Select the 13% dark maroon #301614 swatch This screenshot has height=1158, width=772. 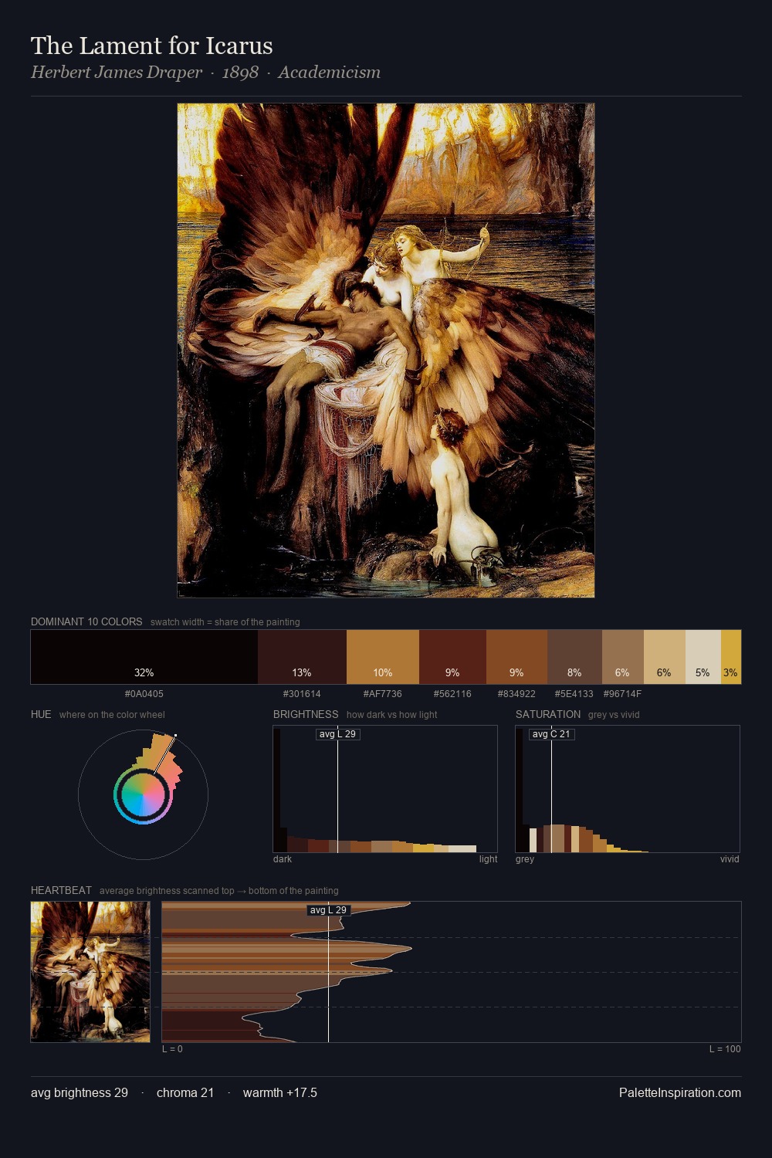click(302, 657)
